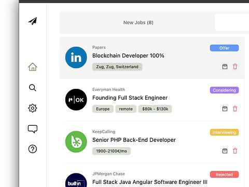
Task: Delete the Blockchain Developer 100% job
Action: (235, 66)
